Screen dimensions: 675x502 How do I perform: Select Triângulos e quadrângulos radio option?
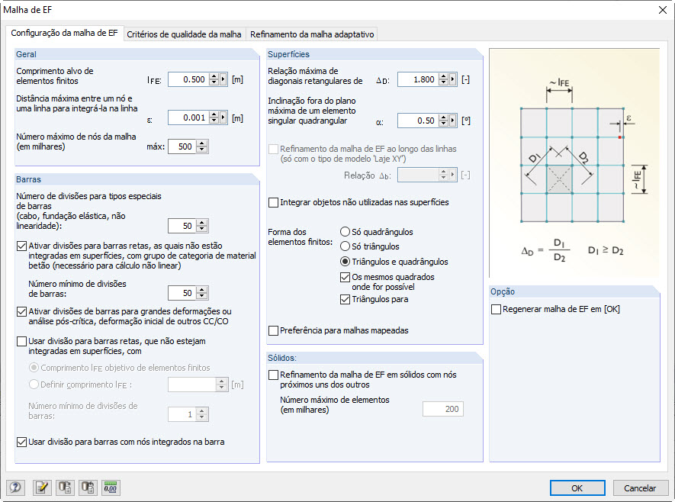point(345,262)
